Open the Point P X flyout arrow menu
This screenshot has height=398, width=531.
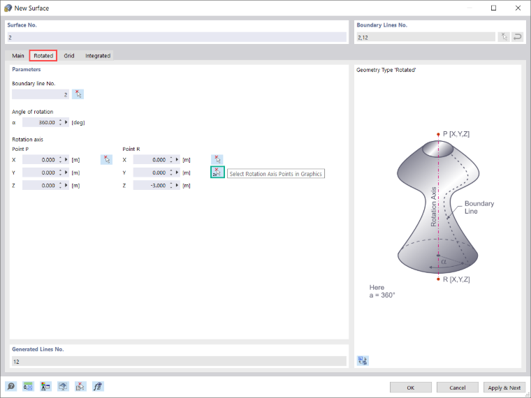coord(66,159)
